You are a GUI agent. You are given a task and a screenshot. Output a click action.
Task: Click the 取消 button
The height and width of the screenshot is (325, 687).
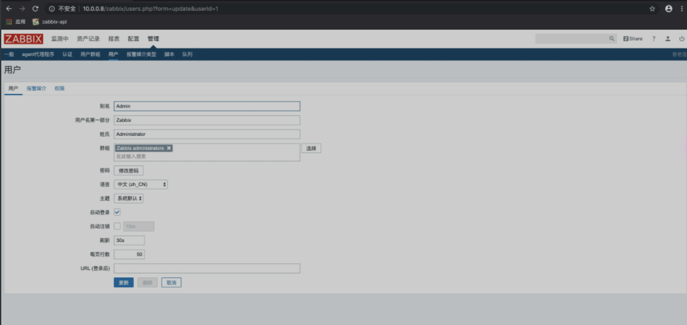coord(171,283)
